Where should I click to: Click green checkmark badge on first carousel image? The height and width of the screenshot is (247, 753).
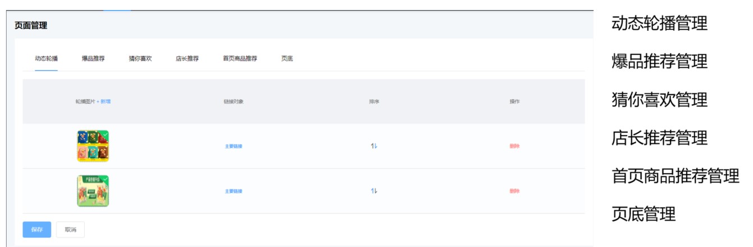tap(105, 134)
